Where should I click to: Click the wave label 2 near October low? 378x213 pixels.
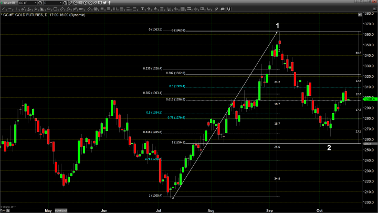click(329, 148)
